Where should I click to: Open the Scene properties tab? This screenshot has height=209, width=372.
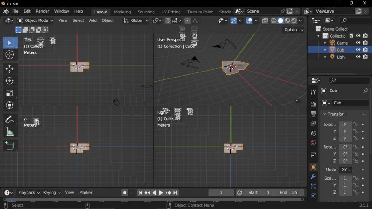[x=313, y=133]
